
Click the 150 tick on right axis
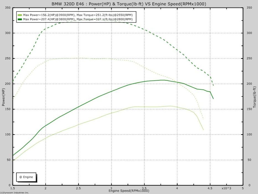249,109
